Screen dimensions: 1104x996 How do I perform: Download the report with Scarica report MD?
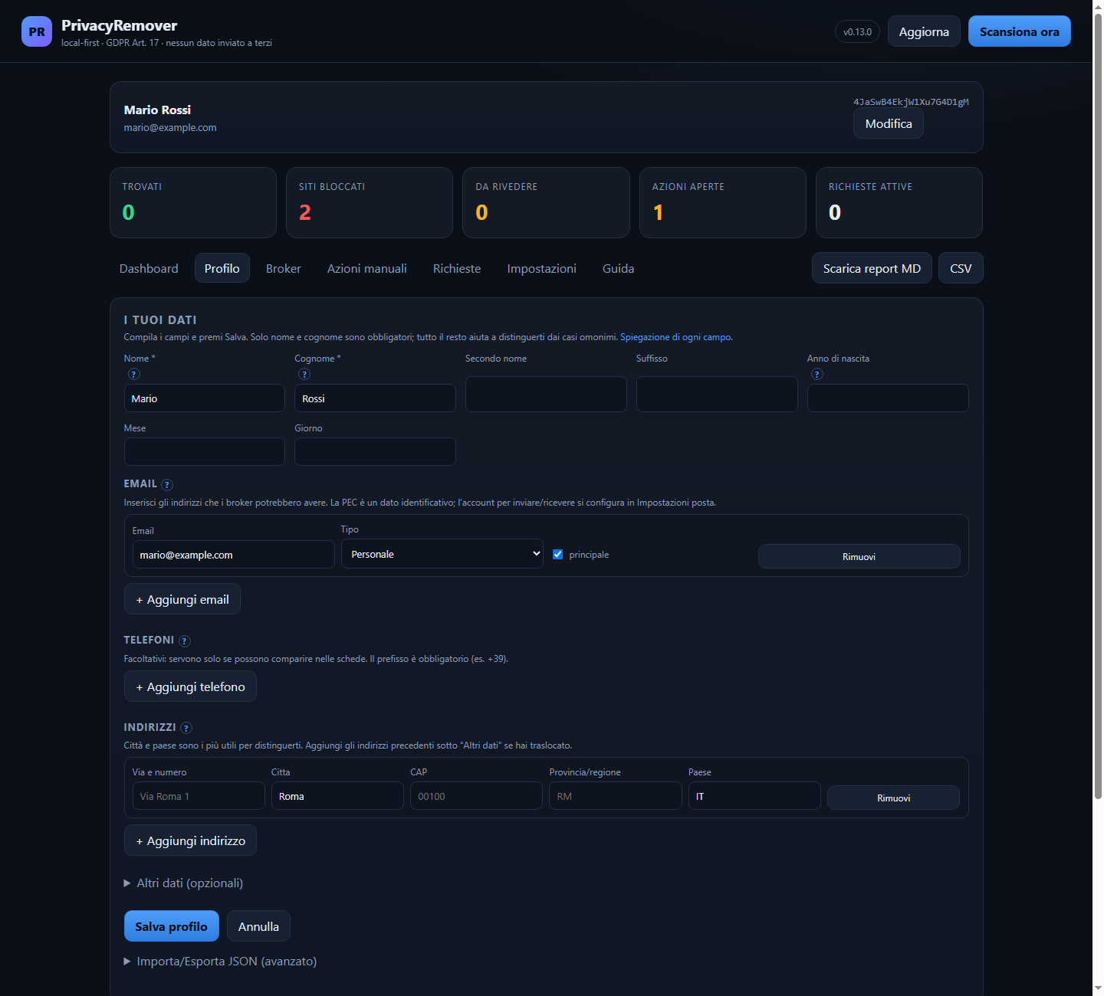pyautogui.click(x=872, y=268)
